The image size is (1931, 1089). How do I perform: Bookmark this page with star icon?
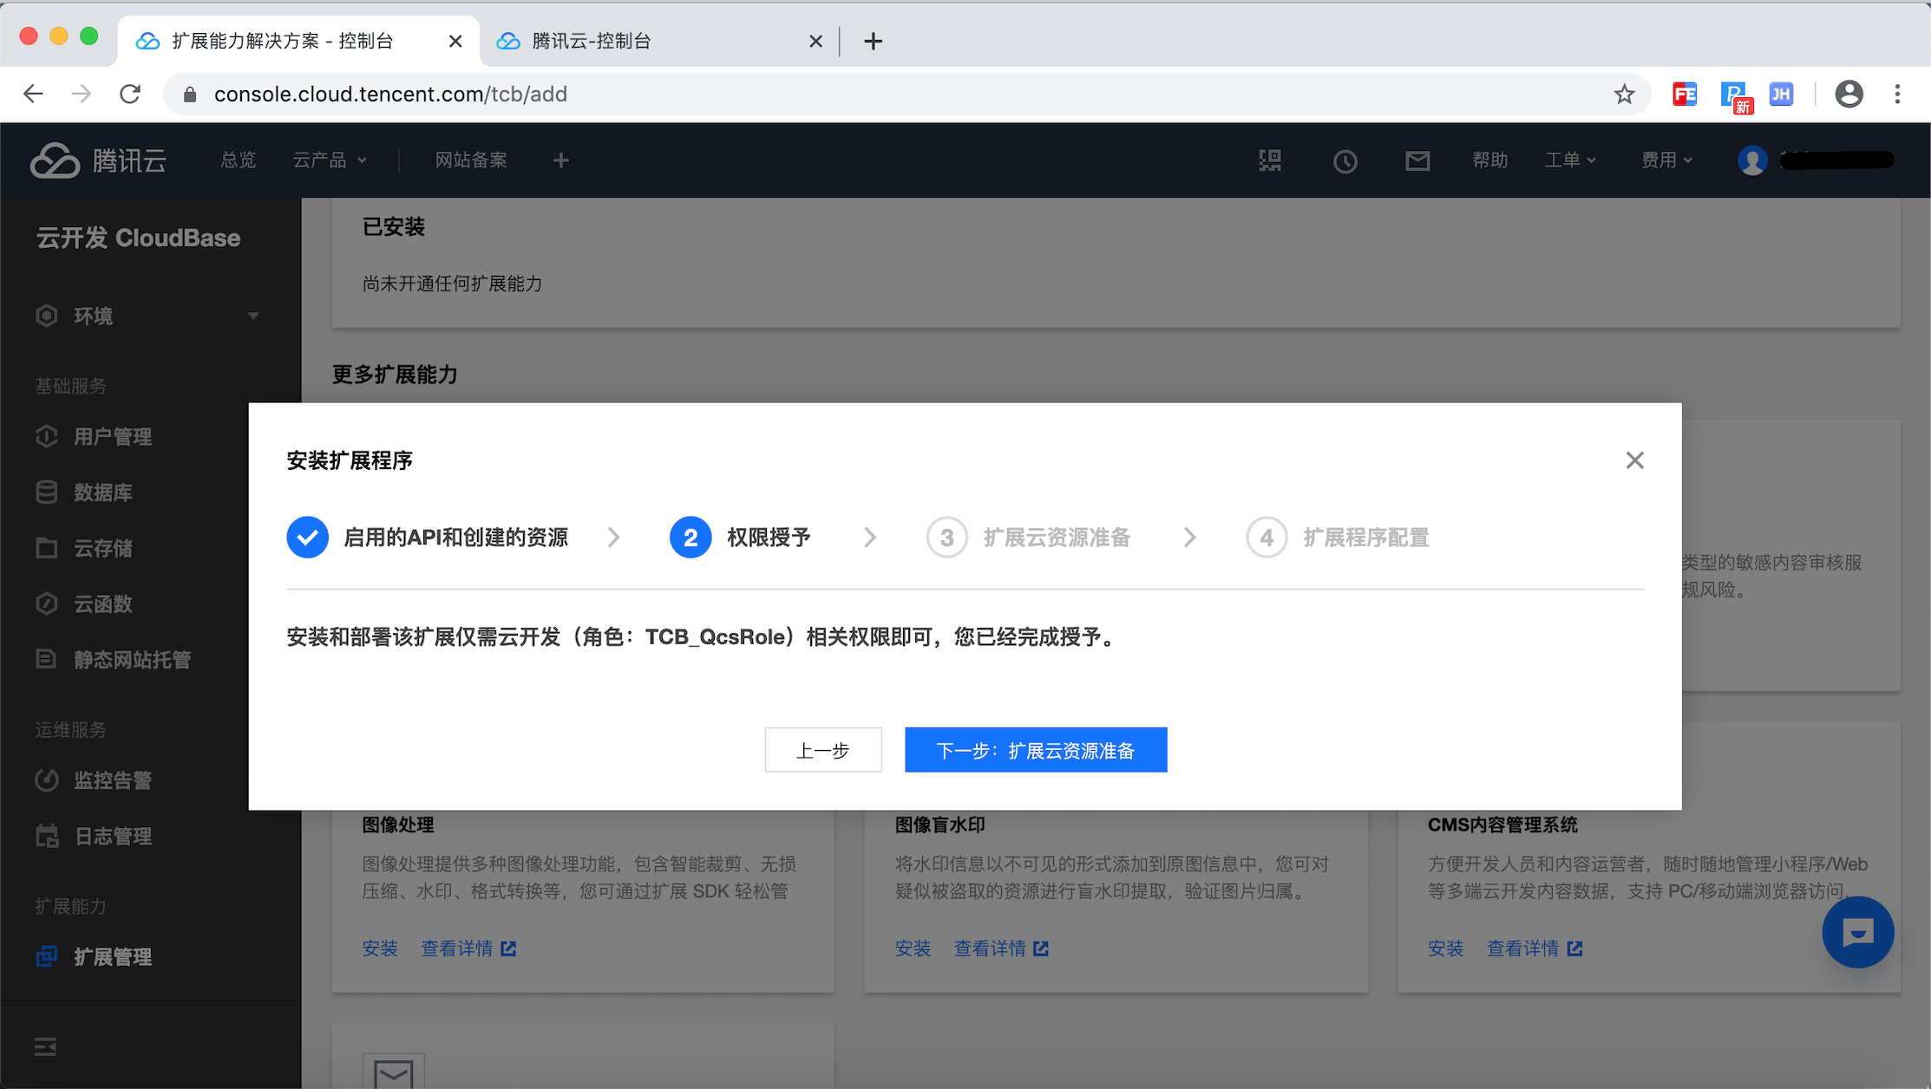point(1624,94)
